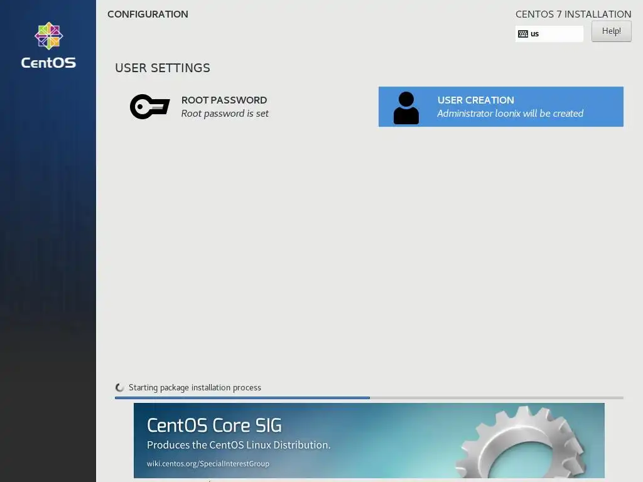Select the us keyboard layout field

(549, 34)
